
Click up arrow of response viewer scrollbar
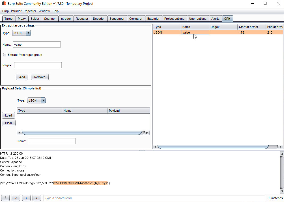pos(282,154)
